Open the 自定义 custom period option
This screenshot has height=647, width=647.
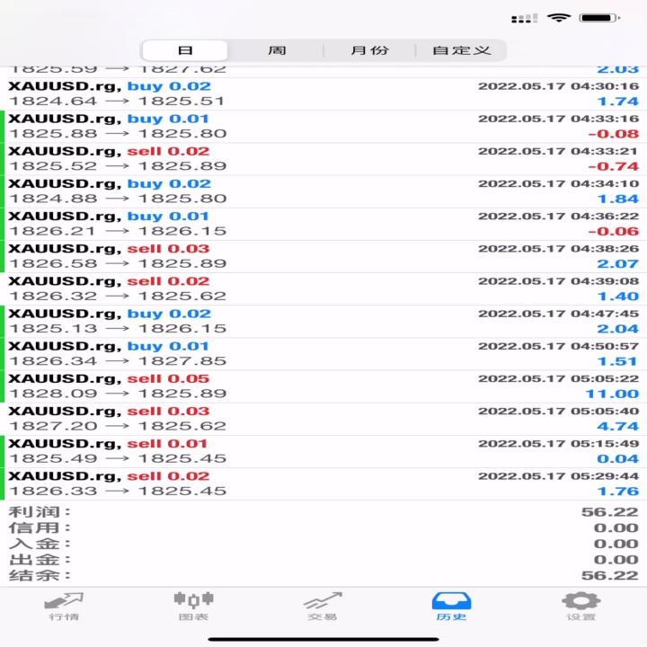pyautogui.click(x=461, y=50)
